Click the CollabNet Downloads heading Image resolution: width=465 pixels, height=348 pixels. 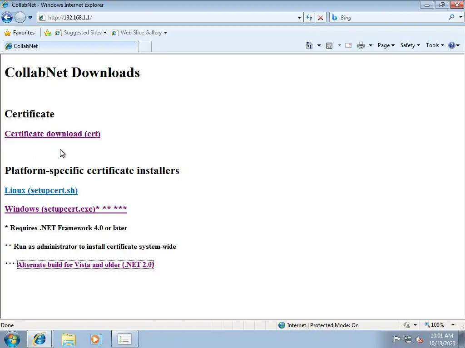click(72, 72)
